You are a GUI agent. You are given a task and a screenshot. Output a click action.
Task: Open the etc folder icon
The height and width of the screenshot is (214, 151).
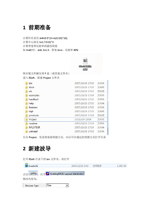(26, 91)
